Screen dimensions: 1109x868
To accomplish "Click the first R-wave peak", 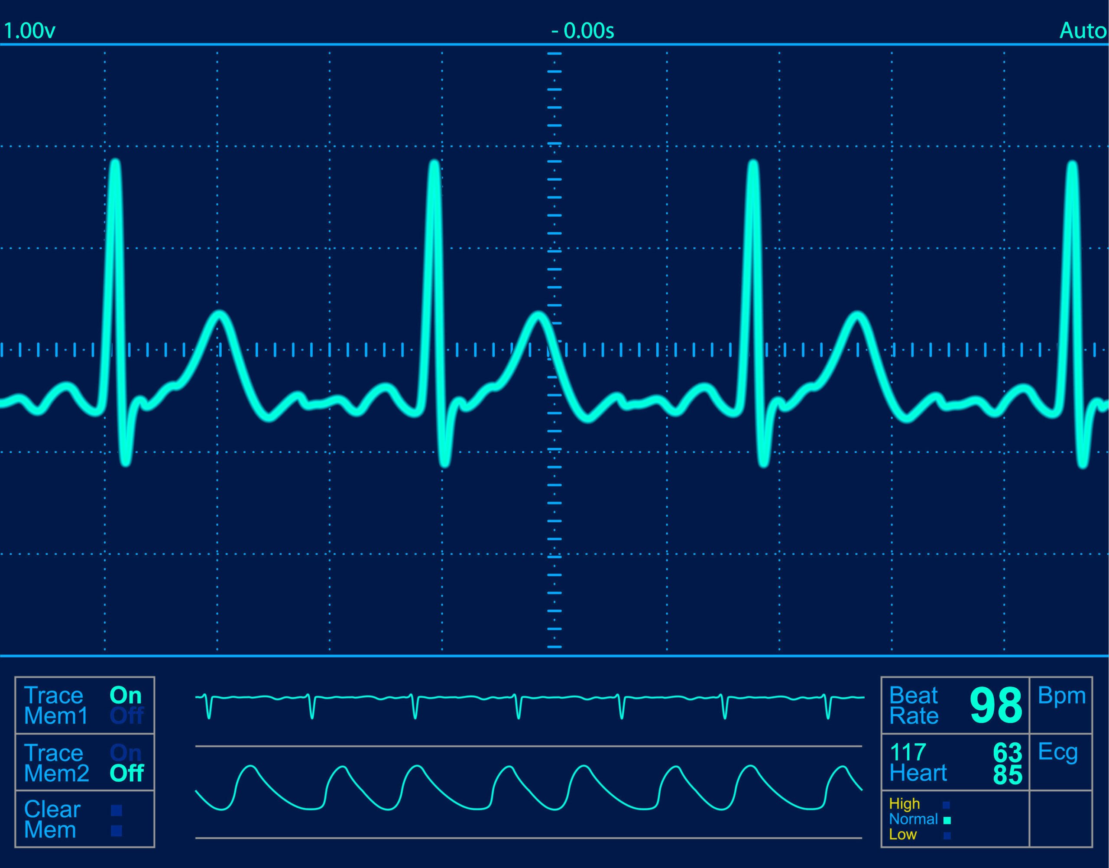I will point(115,165).
